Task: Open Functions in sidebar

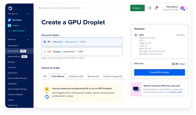Action: [x=12, y=67]
